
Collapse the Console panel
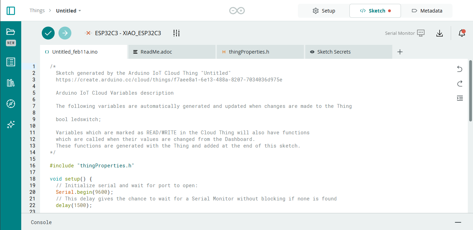pyautogui.click(x=458, y=222)
